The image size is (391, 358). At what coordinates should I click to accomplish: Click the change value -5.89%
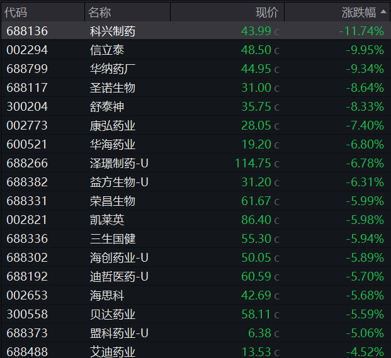point(365,257)
